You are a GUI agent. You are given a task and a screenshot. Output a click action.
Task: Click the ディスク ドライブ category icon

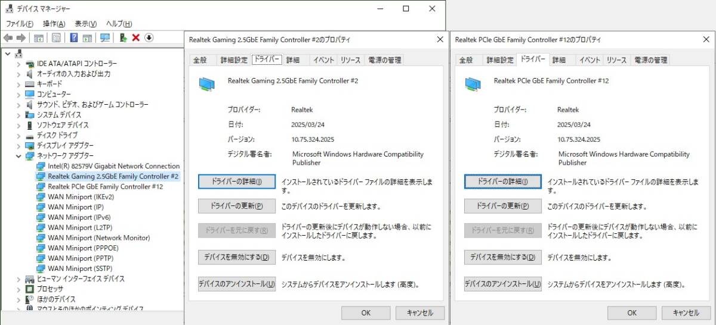[x=30, y=135]
